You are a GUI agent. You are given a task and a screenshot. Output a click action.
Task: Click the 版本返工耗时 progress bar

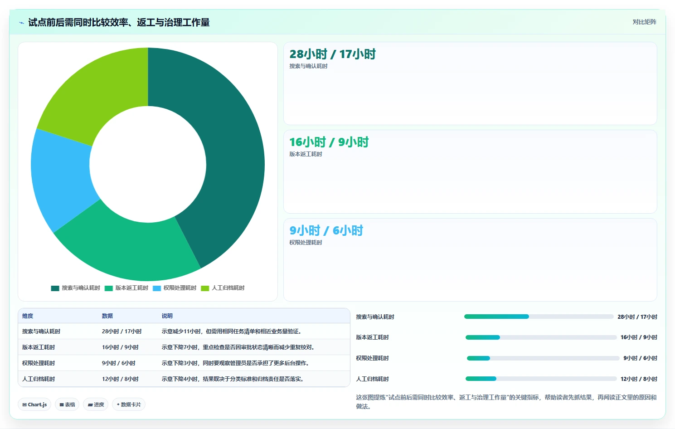point(541,337)
